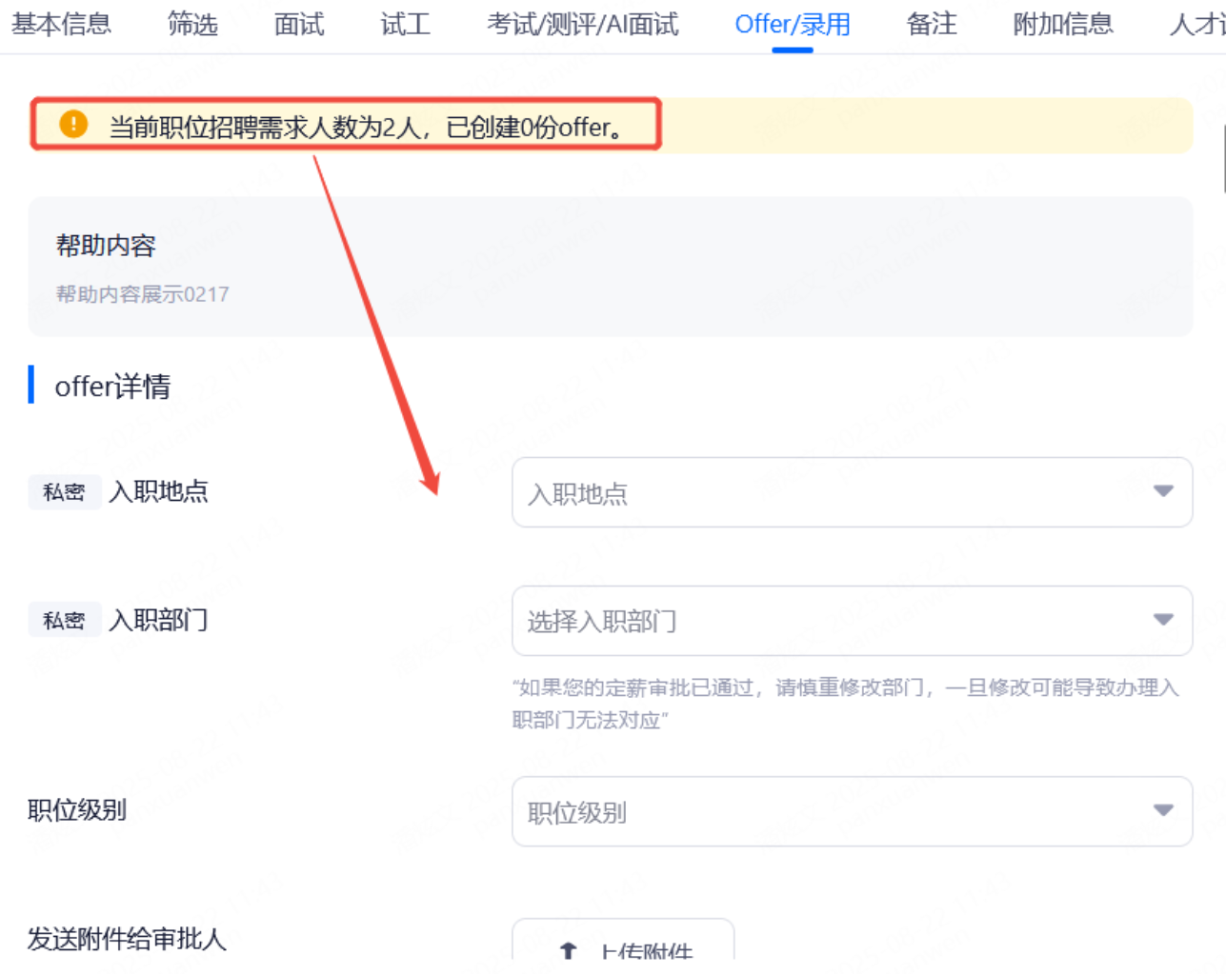Open the 附加信息 tab
This screenshot has height=975, width=1226.
coord(1063,24)
